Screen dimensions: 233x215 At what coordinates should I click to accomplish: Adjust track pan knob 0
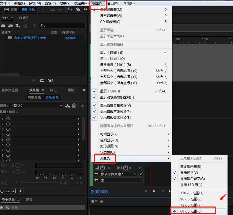(126, 168)
